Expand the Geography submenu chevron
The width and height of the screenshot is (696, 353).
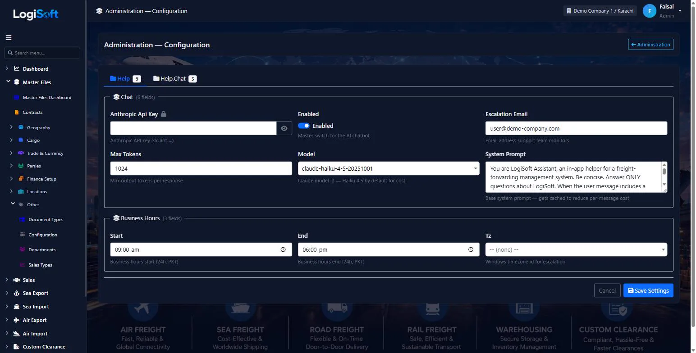click(11, 127)
